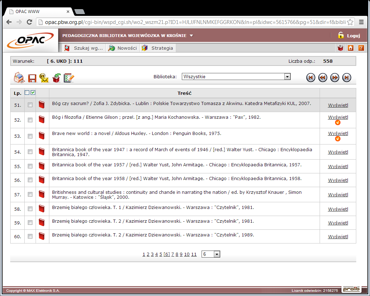
Task: Click the prolib logo in footer
Action: pos(351,289)
